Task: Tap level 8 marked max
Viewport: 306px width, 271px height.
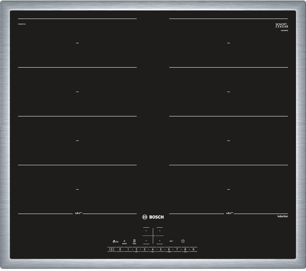Action: 185,250
